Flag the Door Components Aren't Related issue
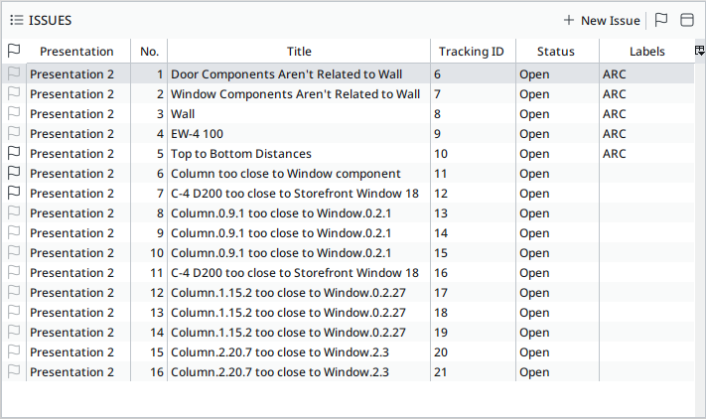 click(x=14, y=74)
